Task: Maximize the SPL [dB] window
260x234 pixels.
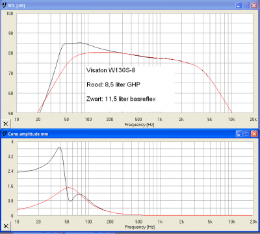Action: coord(246,5)
